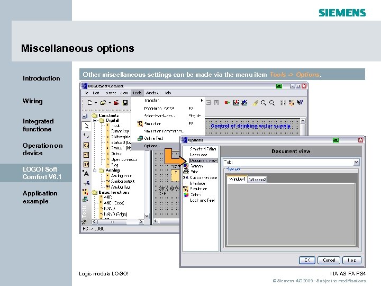Collapse the Analog folder in the tree

[95, 170]
